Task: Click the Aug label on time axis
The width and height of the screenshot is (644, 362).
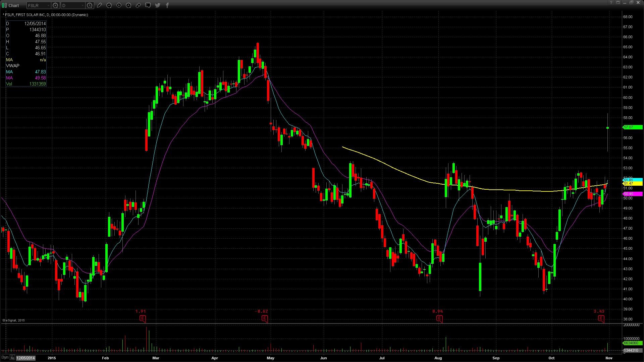Action: pos(438,358)
